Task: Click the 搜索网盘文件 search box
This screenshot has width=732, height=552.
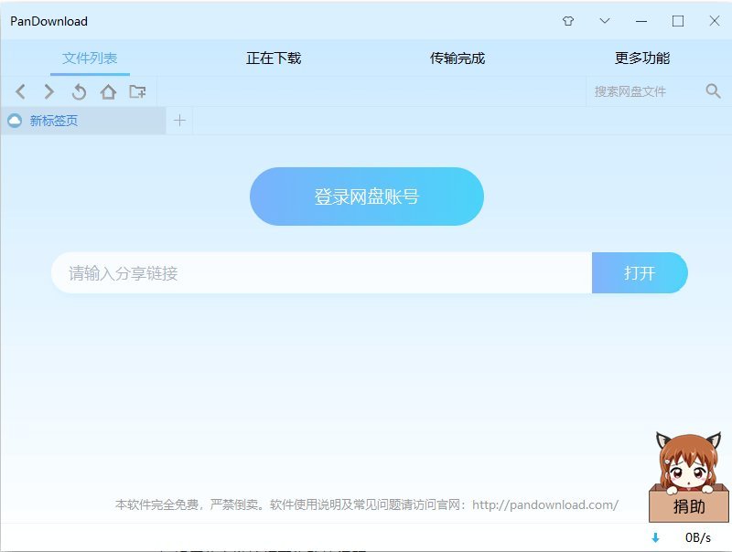Action: [640, 91]
